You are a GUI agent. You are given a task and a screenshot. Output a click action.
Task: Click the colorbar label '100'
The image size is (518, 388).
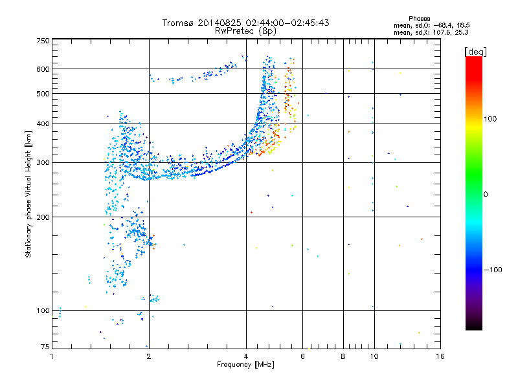tap(490, 119)
